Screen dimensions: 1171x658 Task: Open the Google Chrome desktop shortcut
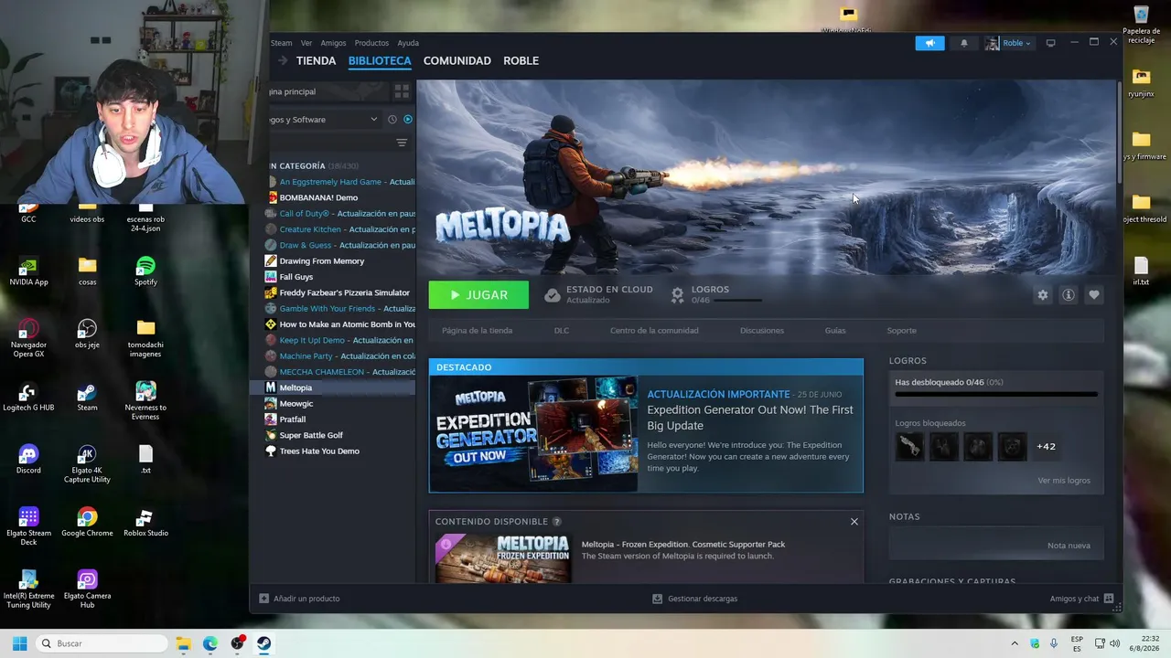pyautogui.click(x=87, y=522)
